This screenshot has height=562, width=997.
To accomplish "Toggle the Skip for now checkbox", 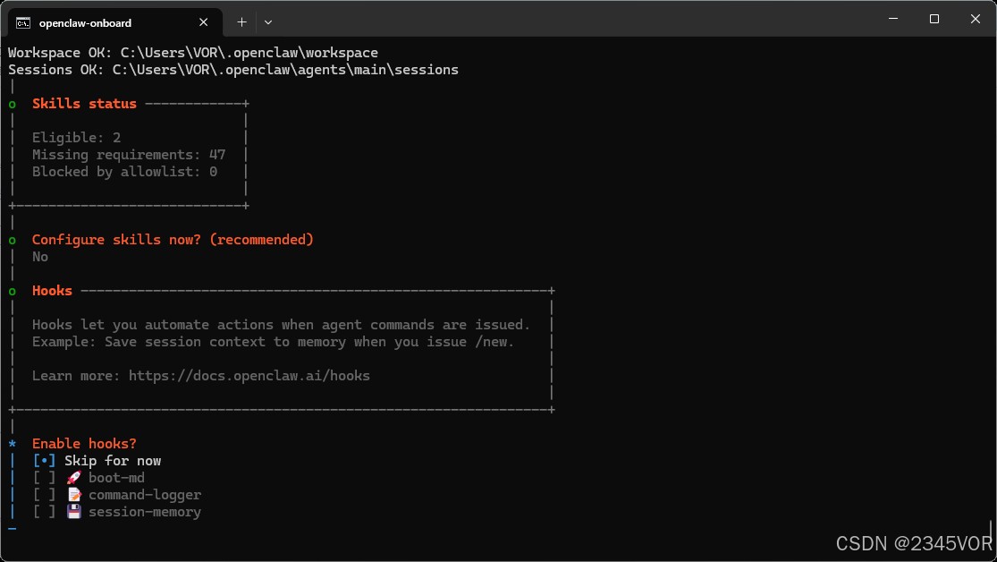I will (44, 461).
